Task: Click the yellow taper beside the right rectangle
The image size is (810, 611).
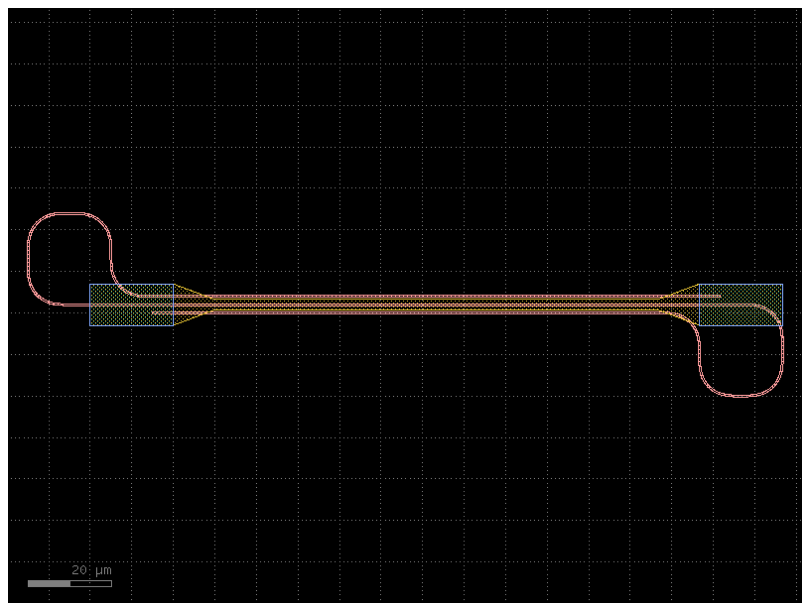Action: [x=680, y=305]
